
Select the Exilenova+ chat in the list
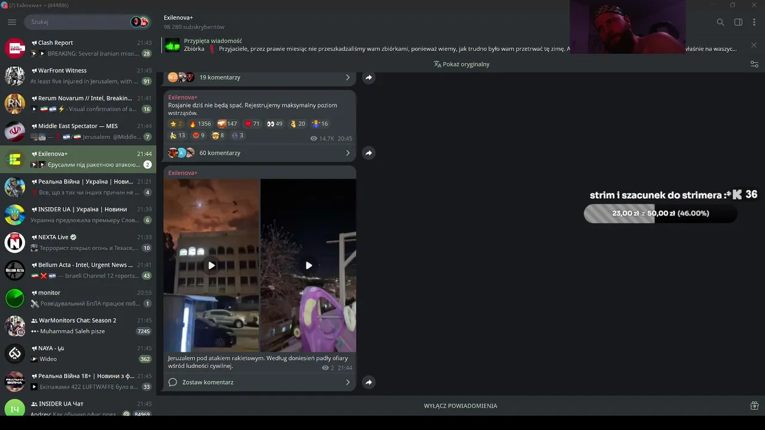coord(78,159)
